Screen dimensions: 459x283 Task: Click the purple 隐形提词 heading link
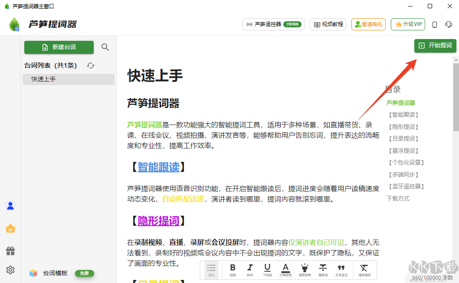158,221
